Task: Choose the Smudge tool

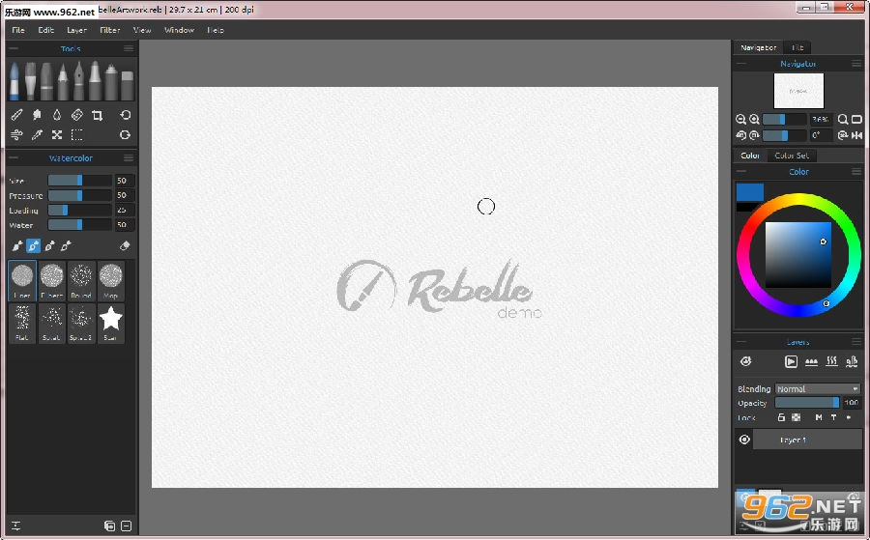Action: point(37,115)
